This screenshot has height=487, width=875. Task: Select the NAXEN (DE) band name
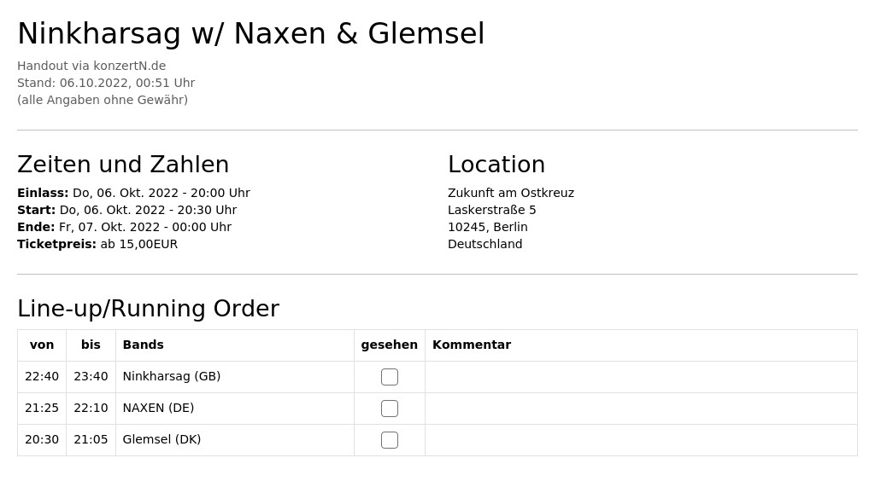[158, 408]
